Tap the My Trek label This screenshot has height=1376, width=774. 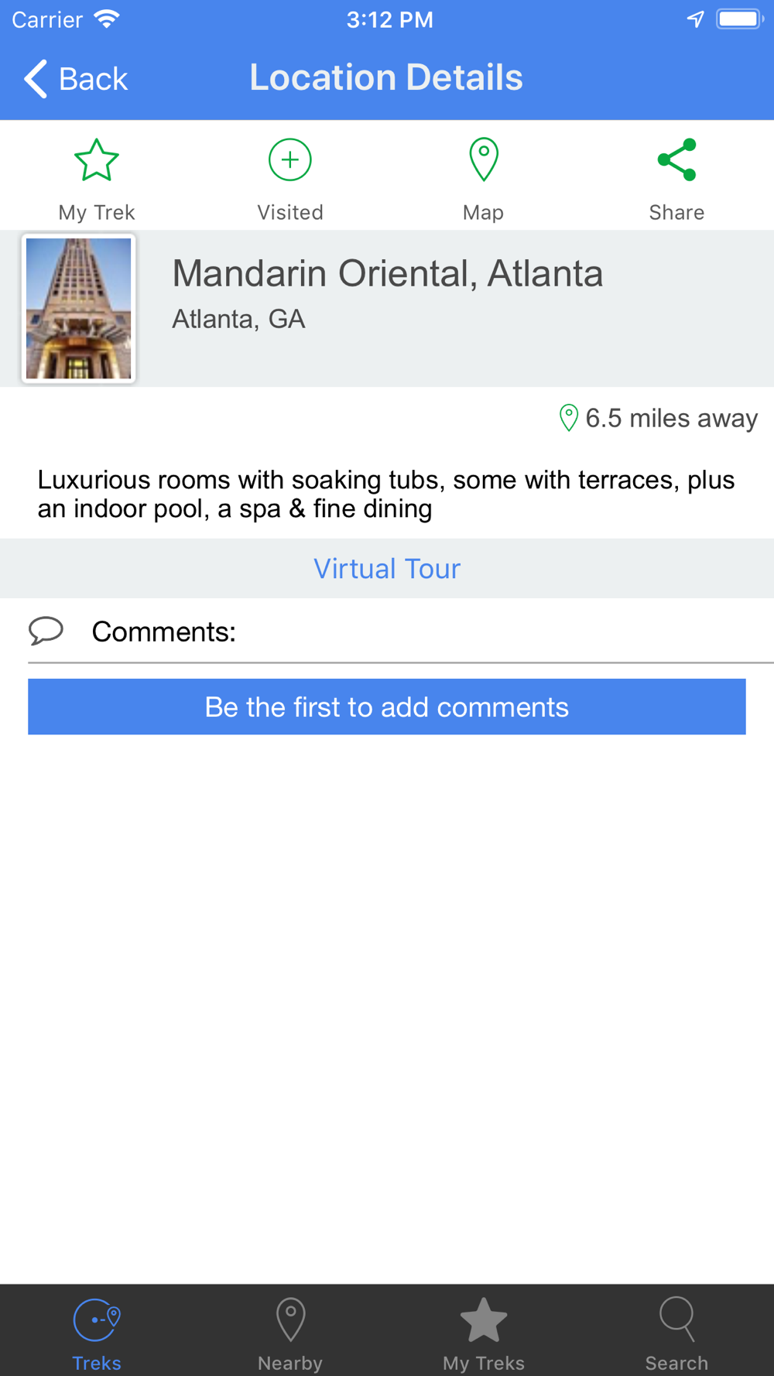click(97, 212)
